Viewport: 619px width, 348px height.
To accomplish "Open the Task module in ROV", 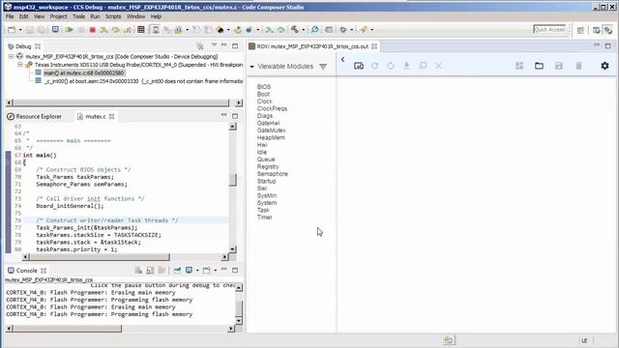I will tap(263, 211).
